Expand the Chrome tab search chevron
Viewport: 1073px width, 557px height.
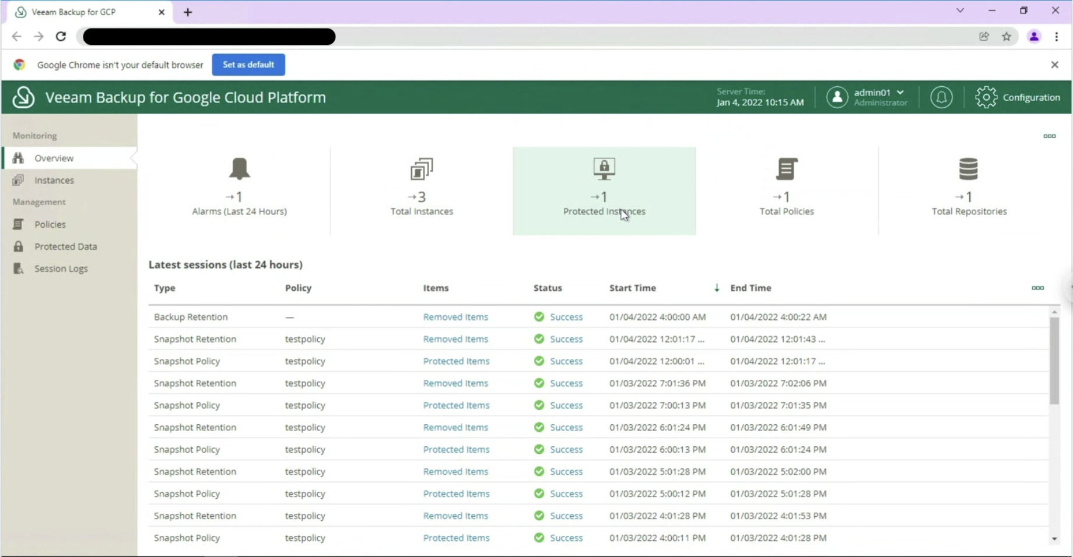(960, 10)
